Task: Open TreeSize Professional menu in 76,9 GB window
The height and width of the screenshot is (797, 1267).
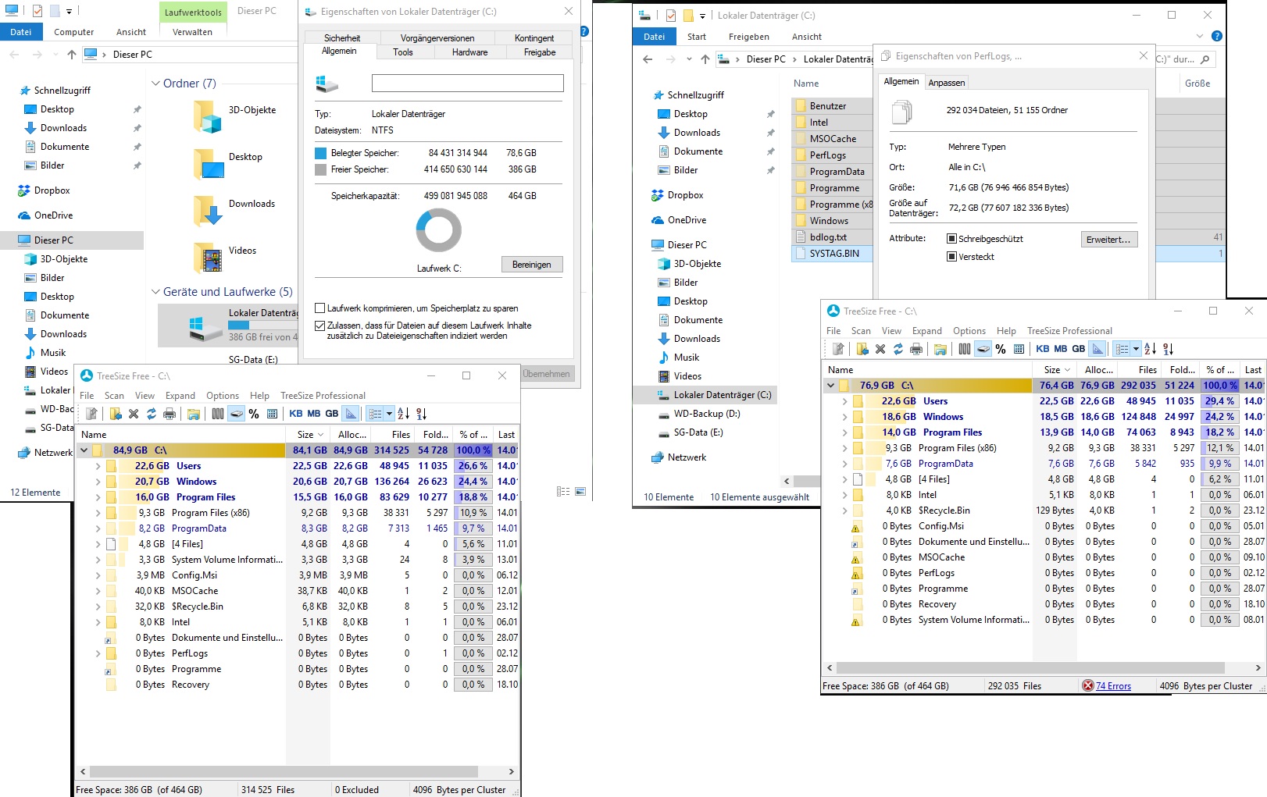Action: pos(1069,331)
